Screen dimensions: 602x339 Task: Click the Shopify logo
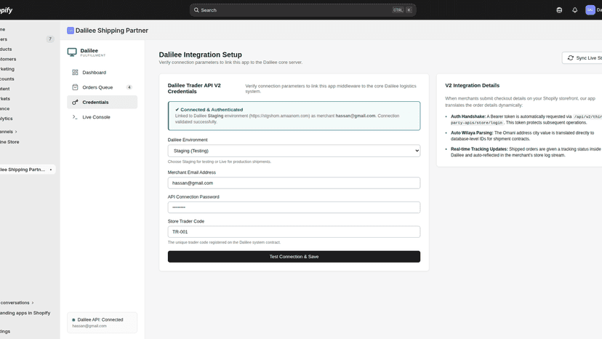6,10
